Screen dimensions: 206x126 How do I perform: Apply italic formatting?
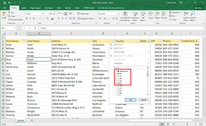[x=30, y=18]
